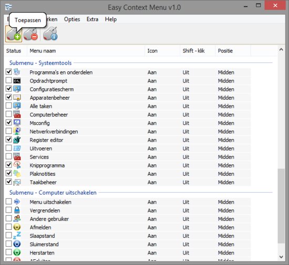Open the info (blue i) mouse icon
Image resolution: width=289 pixels, height=265 pixels.
pos(50,34)
